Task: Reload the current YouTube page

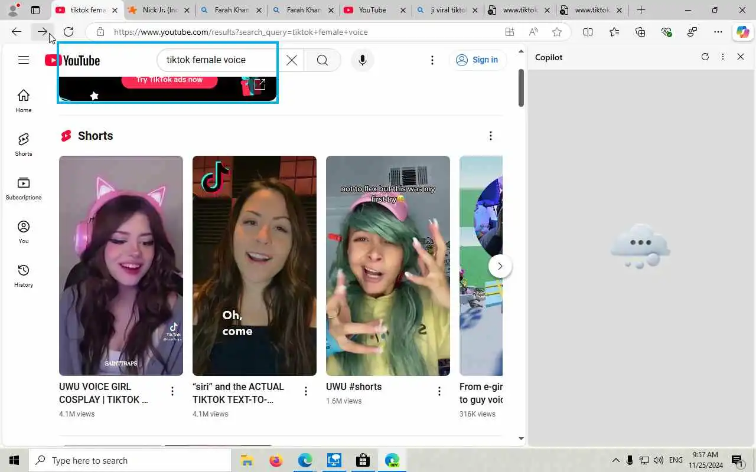Action: point(69,32)
